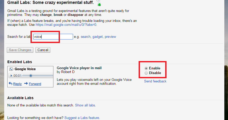Click the voicemail player slider knob
Image resolution: width=228 pixels, height=120 pixels.
pyautogui.click(x=31, y=76)
